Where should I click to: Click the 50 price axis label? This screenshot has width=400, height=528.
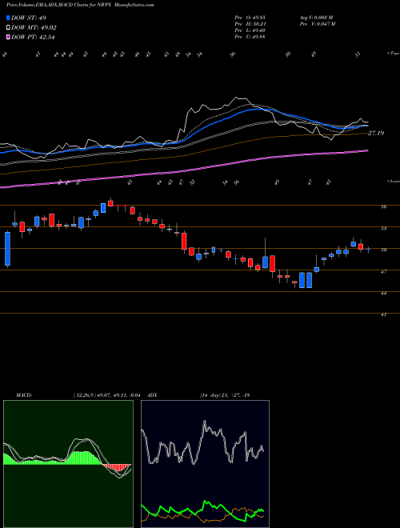point(383,250)
